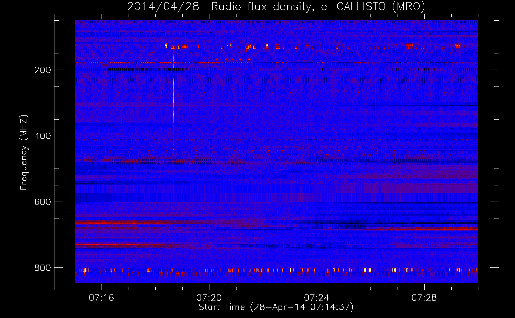Click the 'Start Time (28-Apr-14 07:14:37)' label

[276, 307]
